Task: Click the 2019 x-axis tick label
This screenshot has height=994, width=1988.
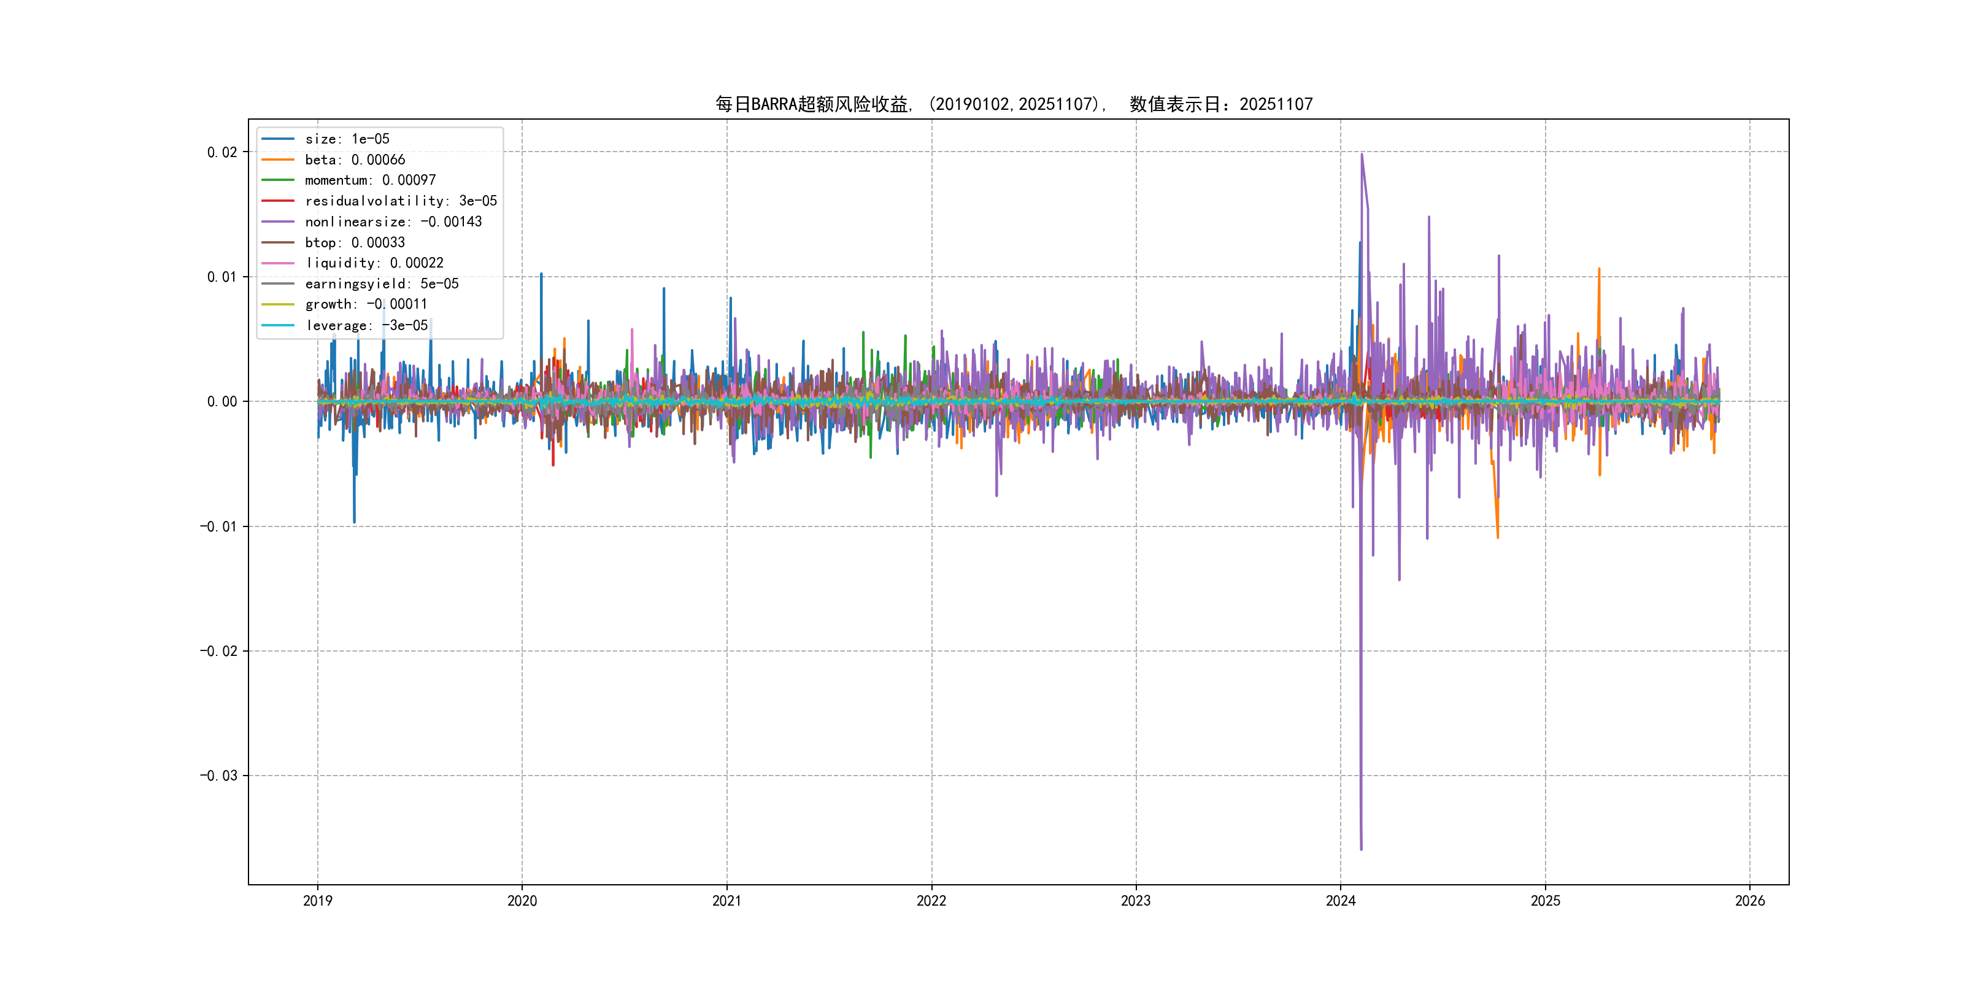Action: click(x=317, y=901)
